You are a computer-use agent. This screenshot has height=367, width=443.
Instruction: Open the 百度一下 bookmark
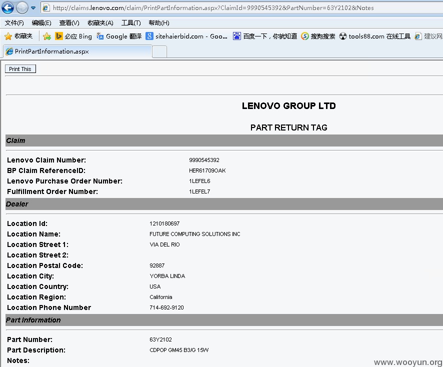click(265, 36)
